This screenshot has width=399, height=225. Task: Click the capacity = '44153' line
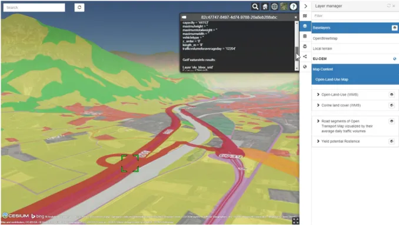pos(195,22)
